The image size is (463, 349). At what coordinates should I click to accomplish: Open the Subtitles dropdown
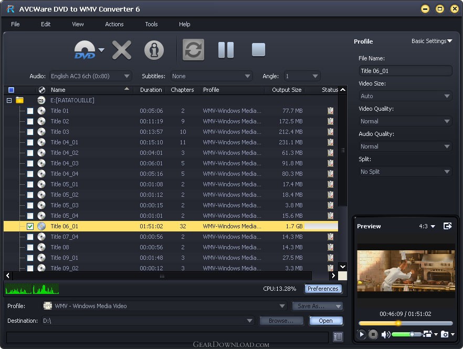click(212, 76)
